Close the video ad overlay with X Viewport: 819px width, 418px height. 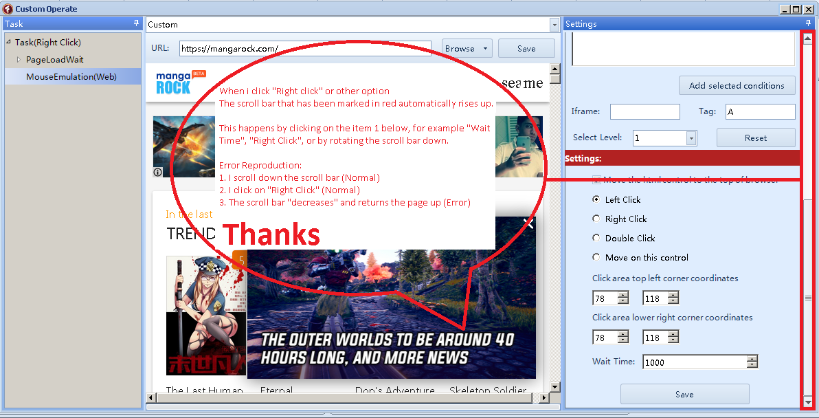pyautogui.click(x=528, y=223)
